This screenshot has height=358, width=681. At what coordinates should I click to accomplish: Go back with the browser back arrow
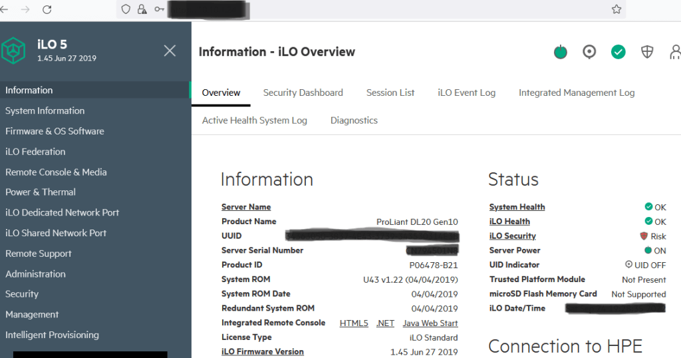(5, 9)
